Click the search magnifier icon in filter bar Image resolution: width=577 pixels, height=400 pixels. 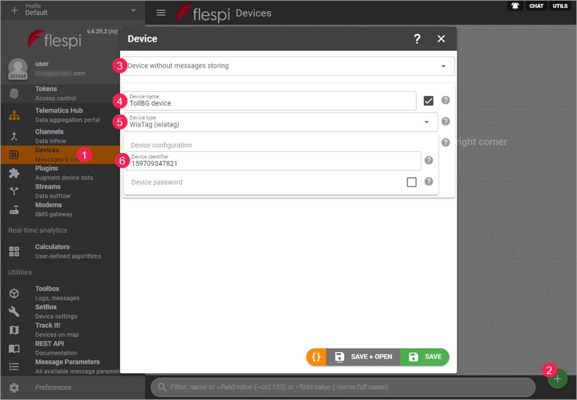pos(162,387)
